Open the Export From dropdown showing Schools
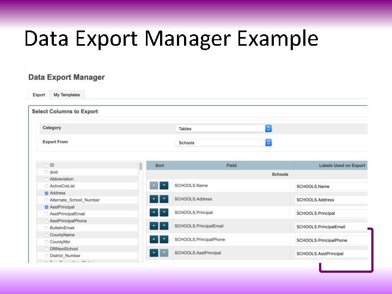Viewport: 392px width, 294px height. tap(223, 143)
